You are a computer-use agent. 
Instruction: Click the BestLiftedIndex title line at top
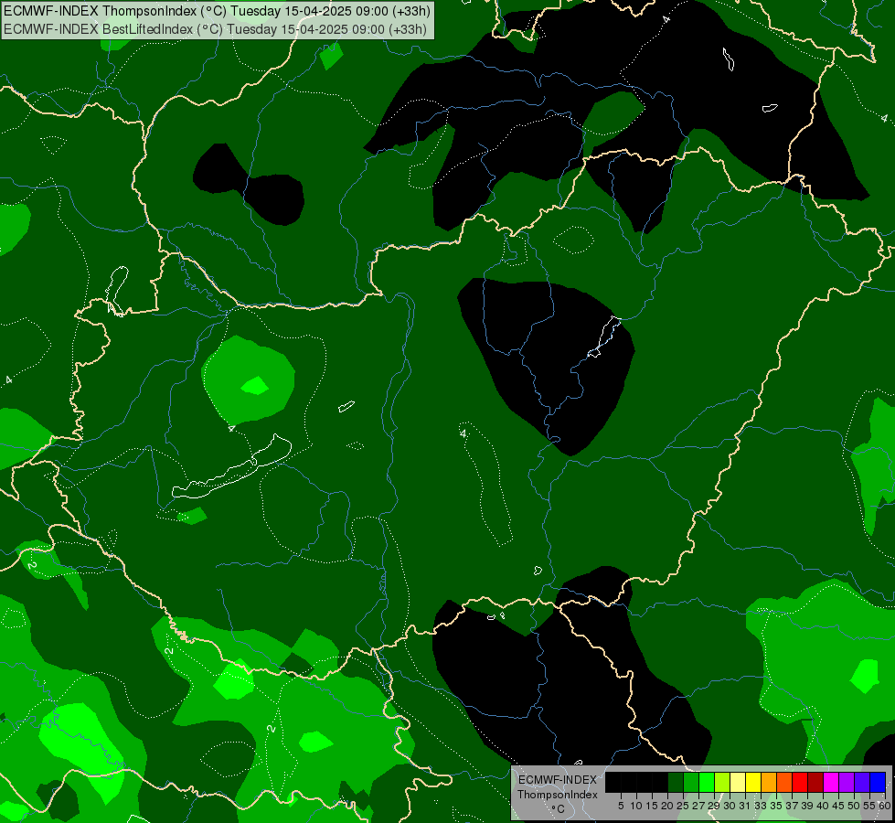215,29
